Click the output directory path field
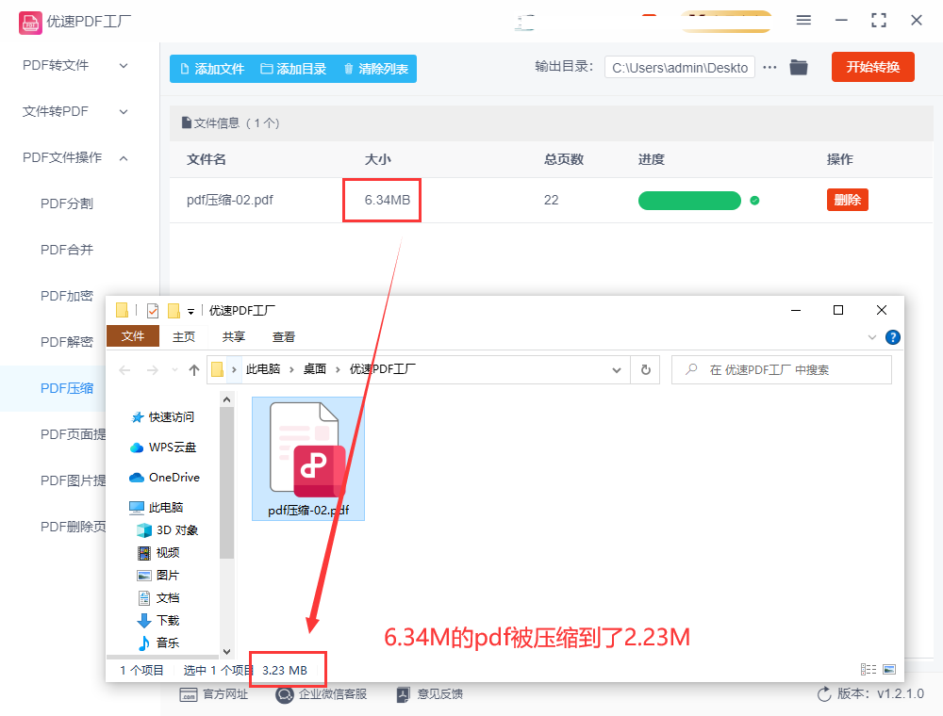 coord(680,68)
